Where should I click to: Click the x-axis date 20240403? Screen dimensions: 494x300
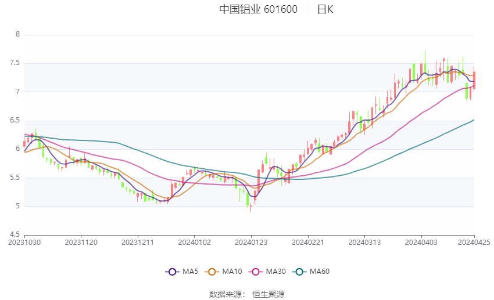[421, 243]
